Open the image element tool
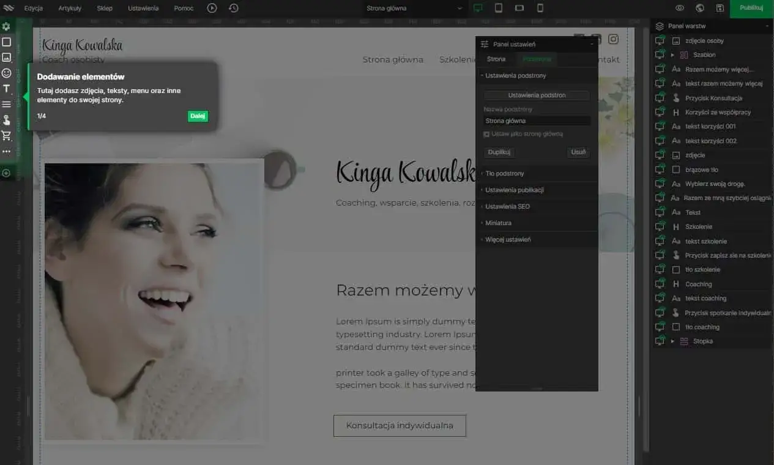 [x=7, y=58]
